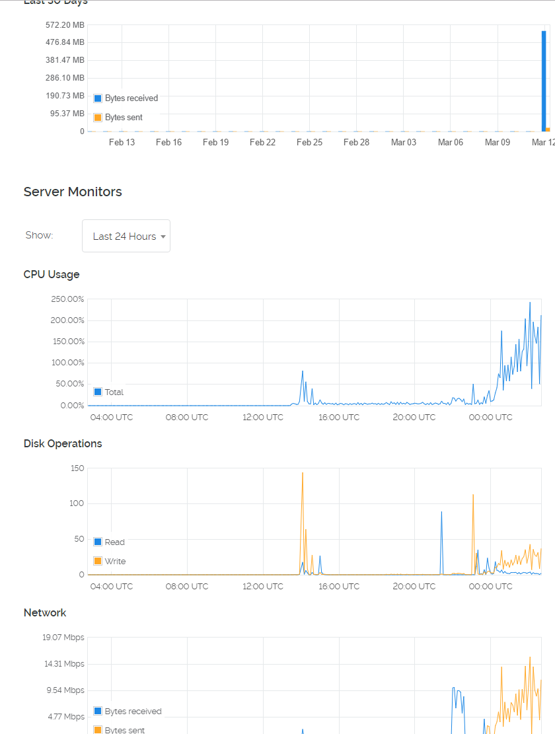Click the CPU Usage heading
This screenshot has width=555, height=734.
[x=52, y=274]
